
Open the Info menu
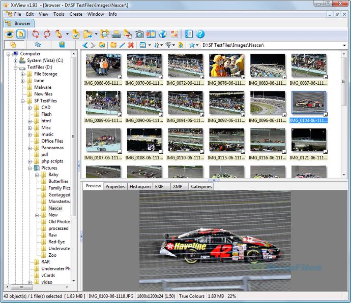[113, 14]
